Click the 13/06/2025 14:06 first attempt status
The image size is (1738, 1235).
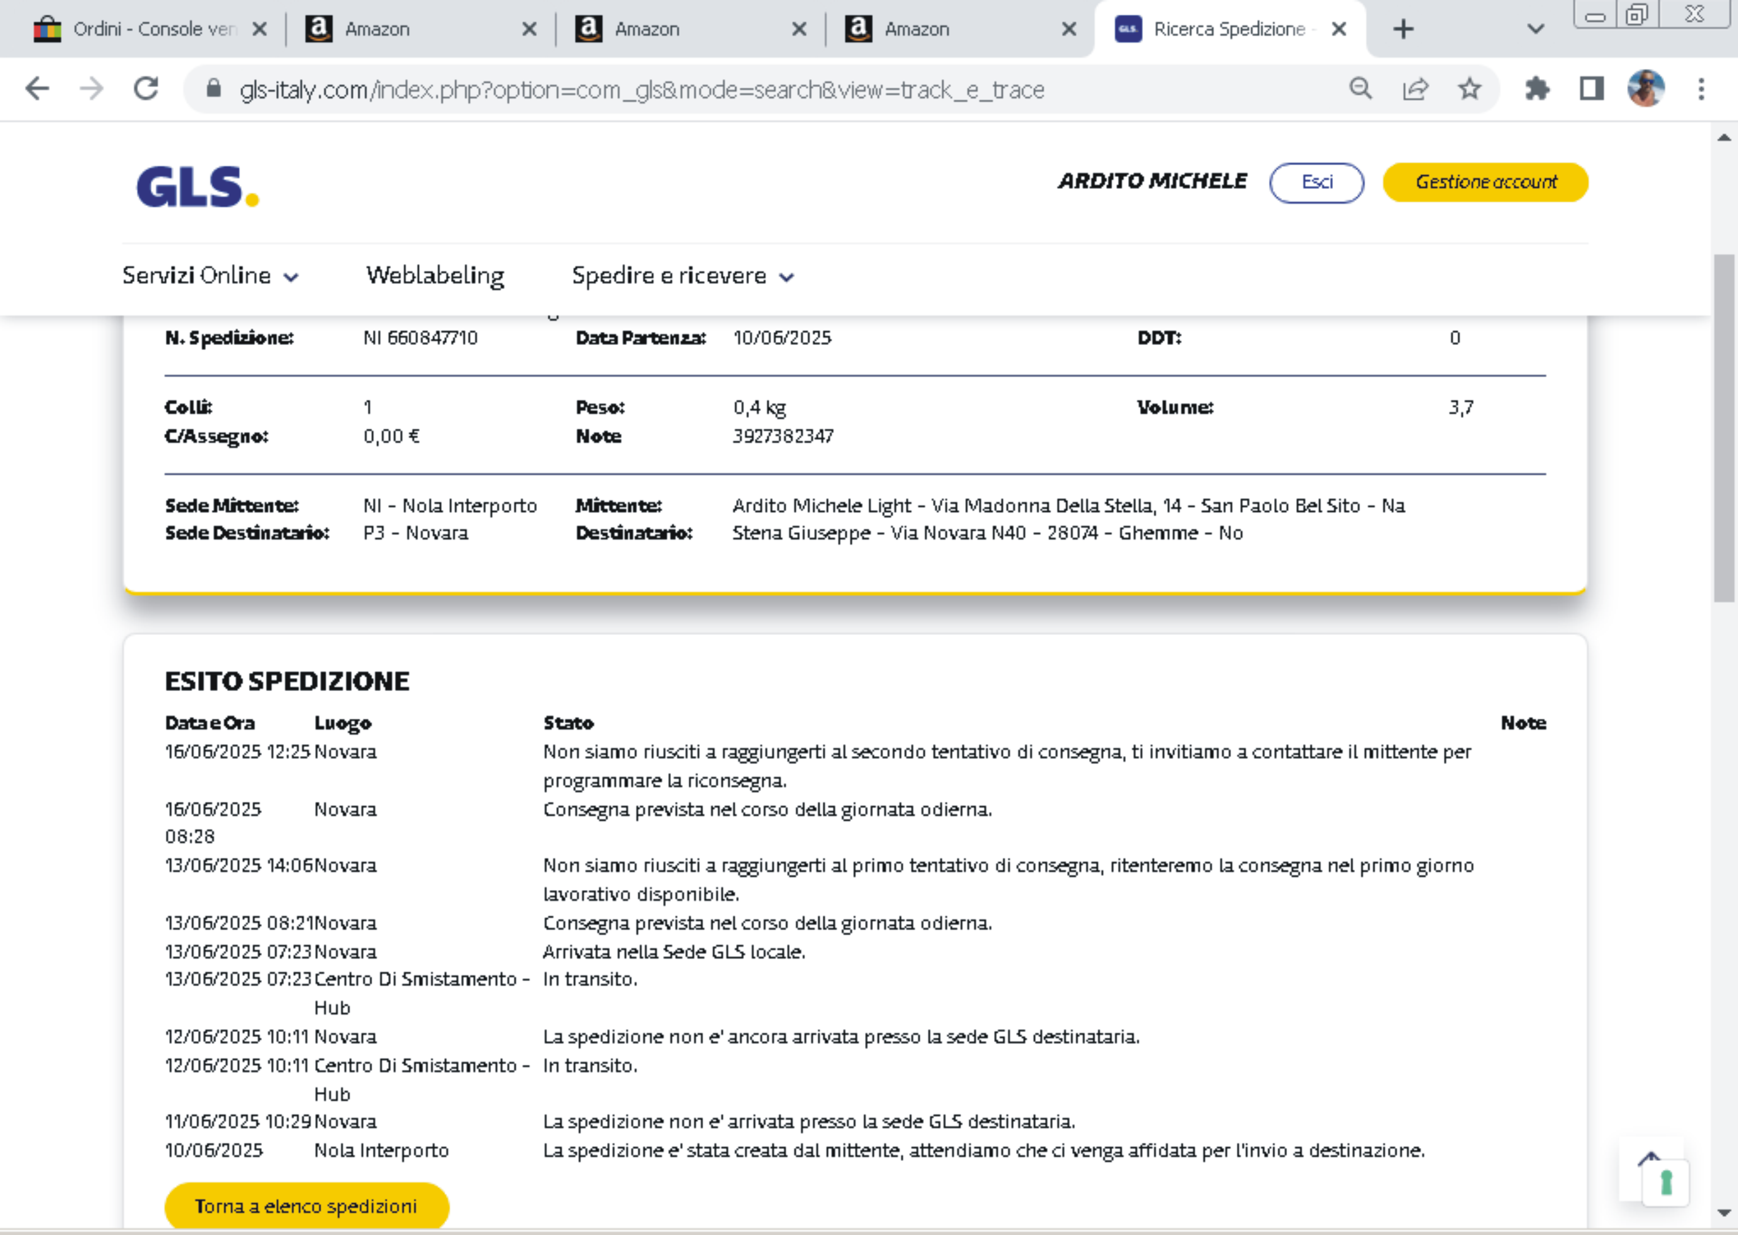coord(1009,880)
